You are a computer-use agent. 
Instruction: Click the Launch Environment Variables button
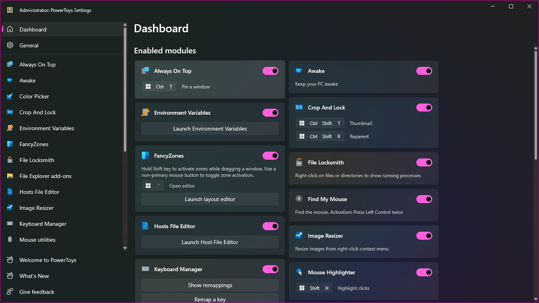[210, 129]
